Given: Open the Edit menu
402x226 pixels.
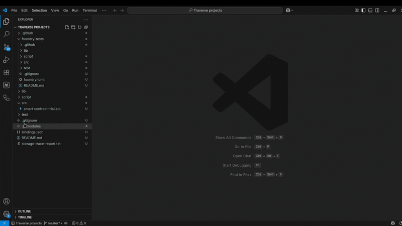Looking at the screenshot, I should [24, 10].
